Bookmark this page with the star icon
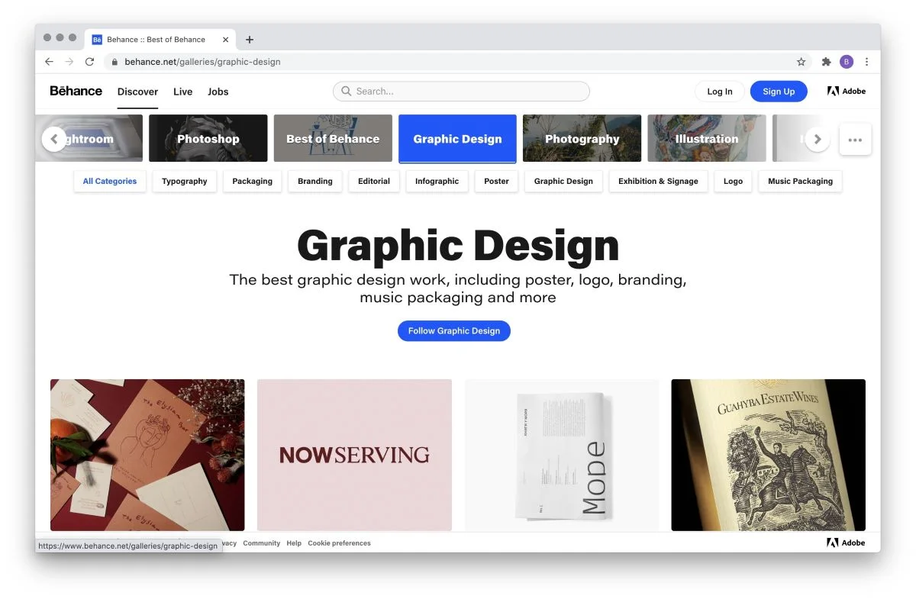Image resolution: width=916 pixels, height=599 pixels. (801, 62)
